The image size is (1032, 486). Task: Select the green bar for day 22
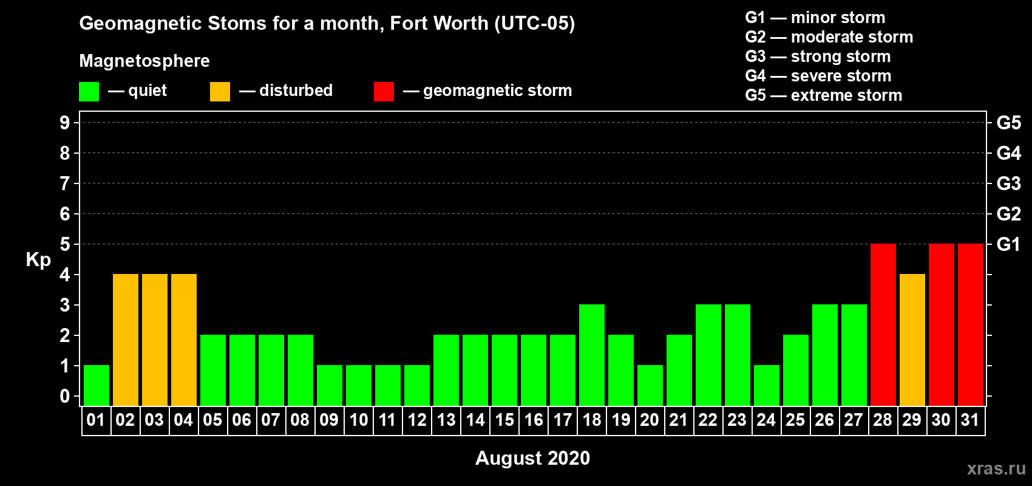tap(708, 355)
